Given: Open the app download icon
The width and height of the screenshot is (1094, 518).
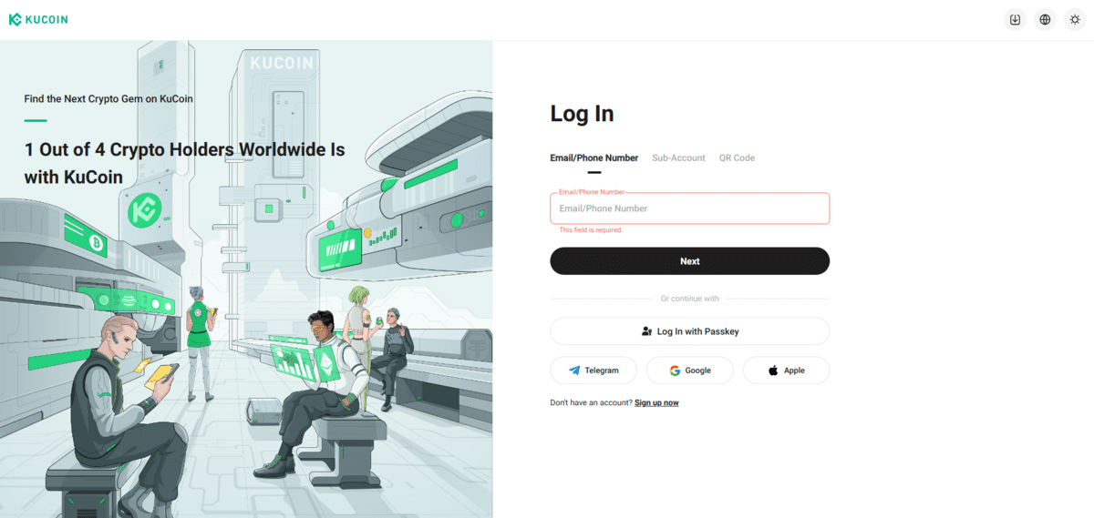Looking at the screenshot, I should click(x=1015, y=19).
